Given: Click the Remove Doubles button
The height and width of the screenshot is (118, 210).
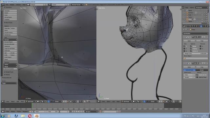Looking at the screenshot, I should click(x=10, y=69).
